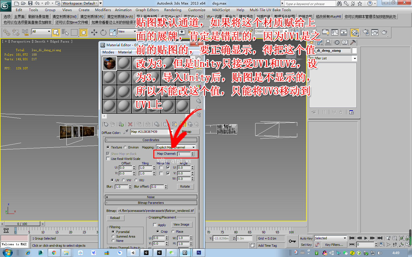The image size is (412, 257).
Task: Open the Windows Start button
Action: 7,253
